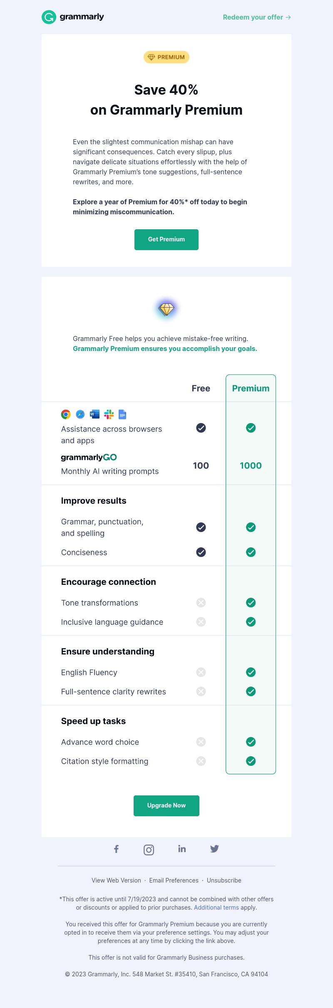Click the Grammarly logo in the header

point(73,17)
